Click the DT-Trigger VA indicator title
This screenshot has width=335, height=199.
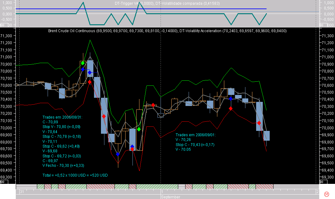[134, 3]
